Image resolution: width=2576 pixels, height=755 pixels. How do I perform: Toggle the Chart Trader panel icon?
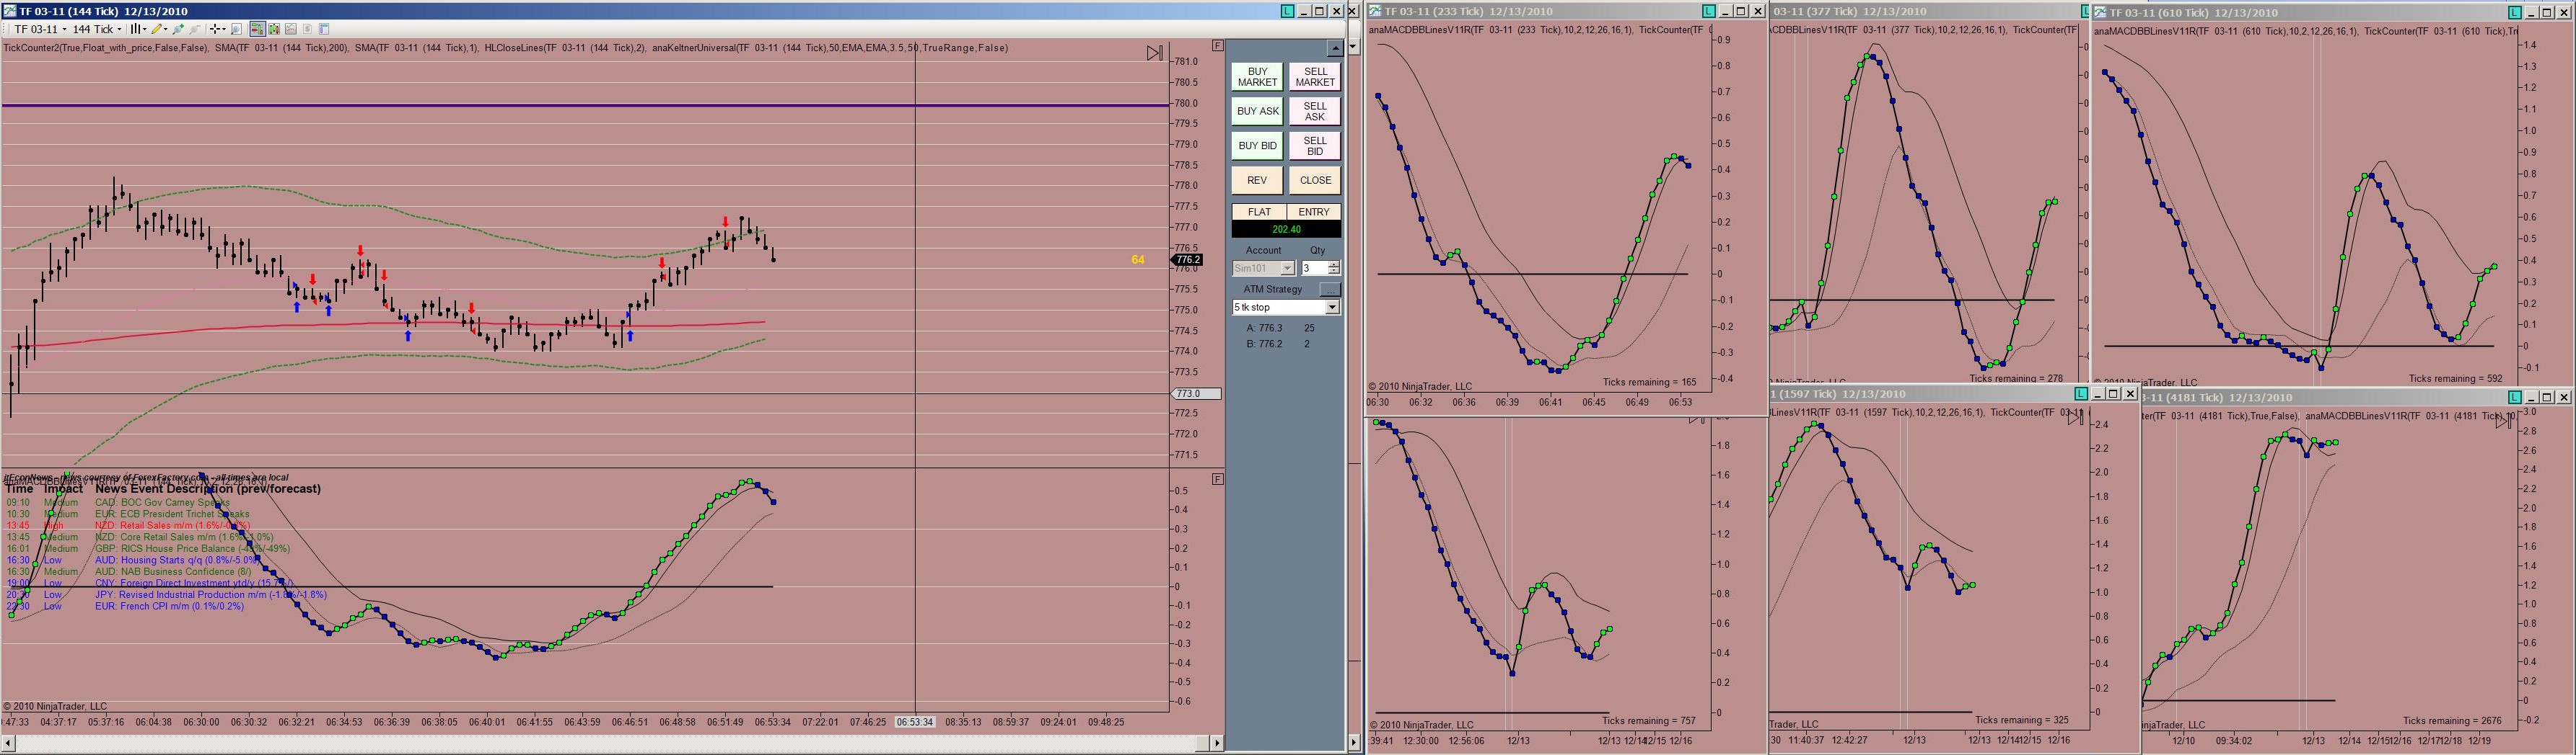[x=257, y=29]
